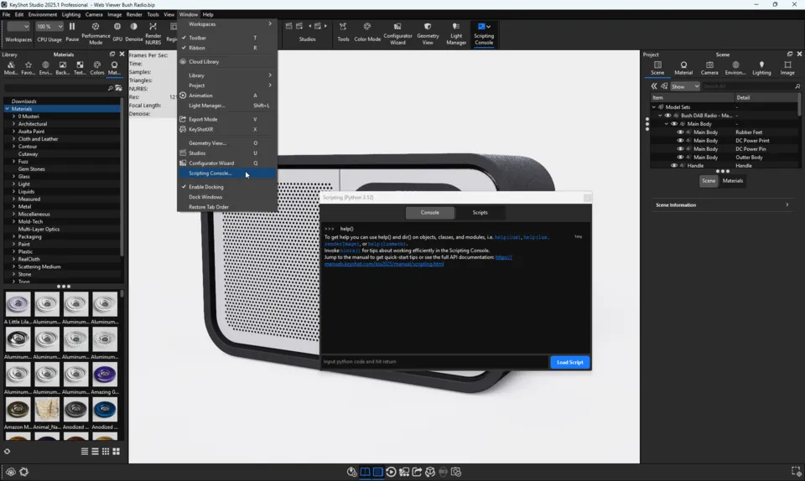Toggle visibility of DC Power Pin part
The height and width of the screenshot is (481, 805).
click(680, 148)
